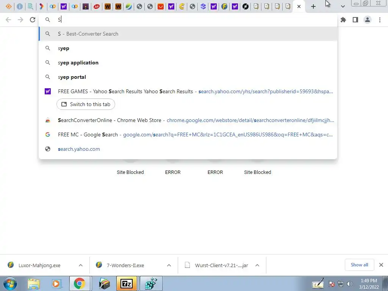Toggle the browser side panel
The height and width of the screenshot is (291, 388).
(355, 20)
